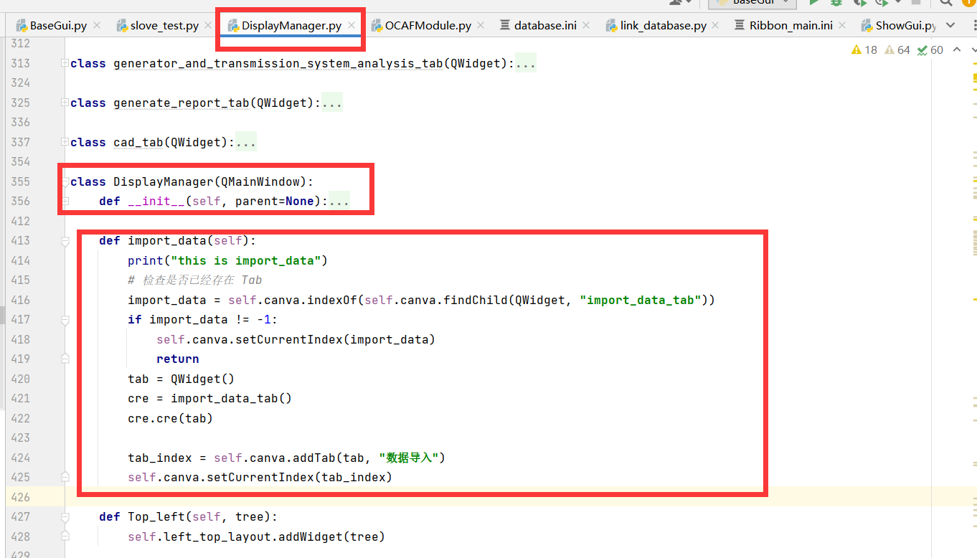Click ellipsis after generate_report_tab(QWidget):
The width and height of the screenshot is (977, 558).
pyautogui.click(x=332, y=103)
